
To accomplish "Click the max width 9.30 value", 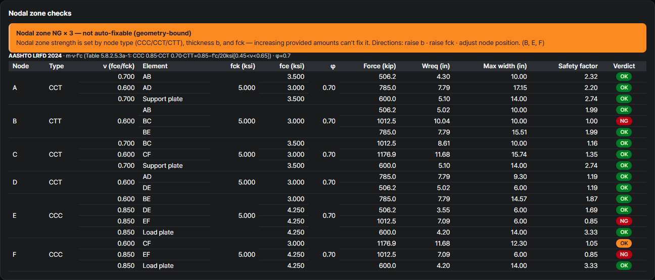I will click(x=521, y=177).
